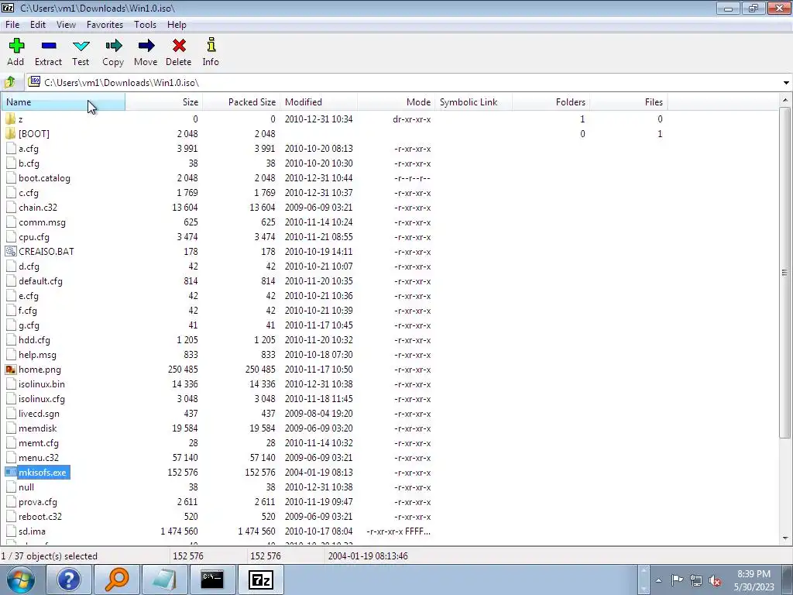Expand the address bar path dropdown
This screenshot has width=793, height=595.
tap(786, 82)
